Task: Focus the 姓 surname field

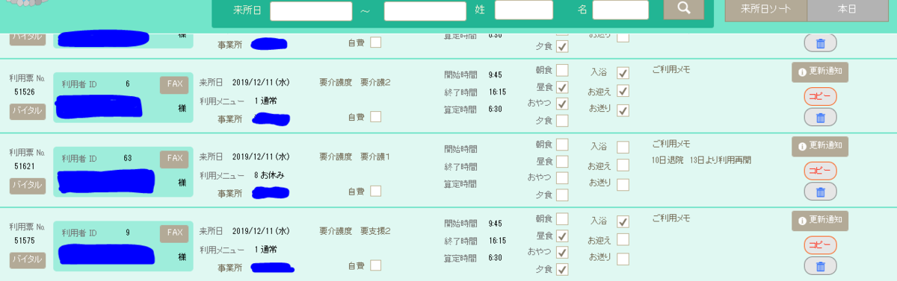Action: (524, 10)
